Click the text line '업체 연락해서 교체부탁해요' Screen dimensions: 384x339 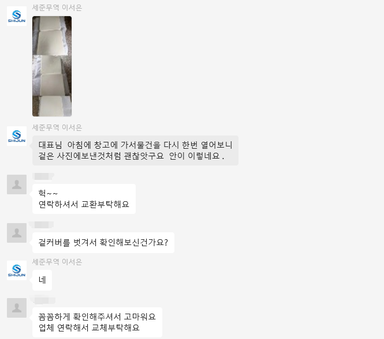(89, 327)
